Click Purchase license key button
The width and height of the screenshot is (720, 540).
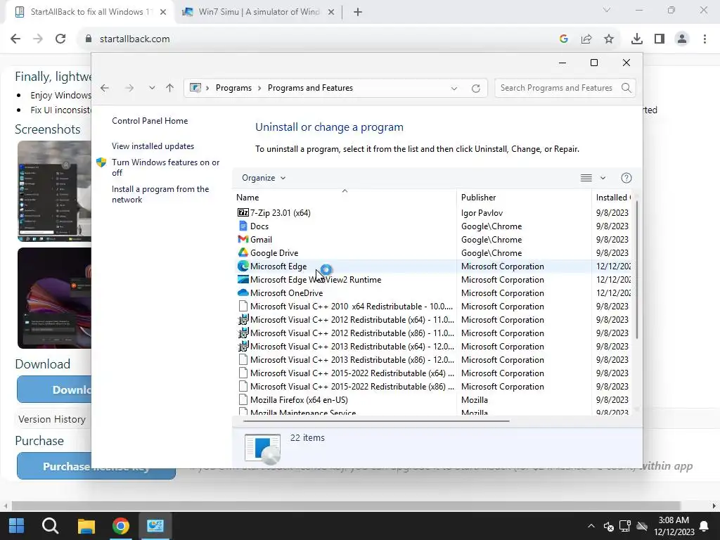pyautogui.click(x=96, y=467)
